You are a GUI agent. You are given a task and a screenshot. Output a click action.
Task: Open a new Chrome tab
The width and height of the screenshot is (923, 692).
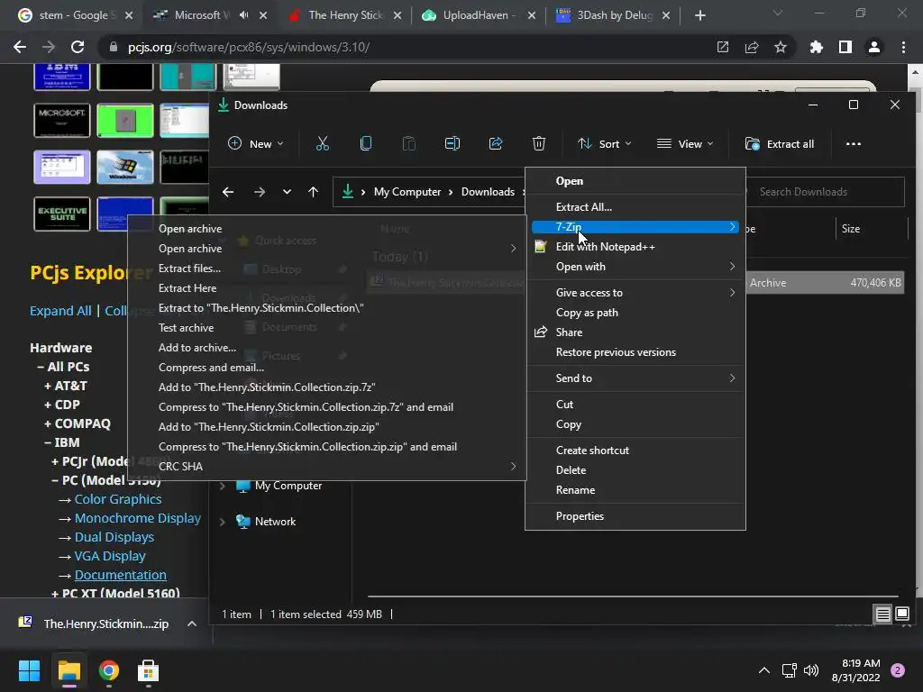699,15
